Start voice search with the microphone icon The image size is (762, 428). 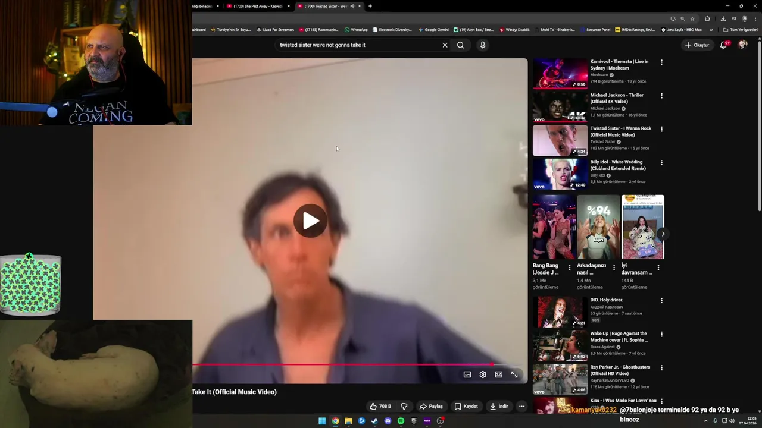pyautogui.click(x=483, y=45)
